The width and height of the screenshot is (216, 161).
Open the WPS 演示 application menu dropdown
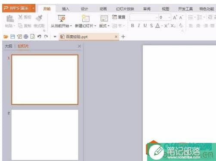point(33,8)
